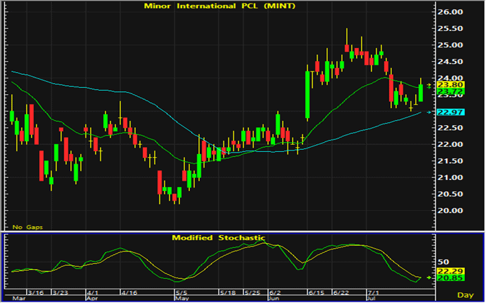This screenshot has height=303, width=486.
Task: Click the 5/5 date label
Action: tap(181, 293)
